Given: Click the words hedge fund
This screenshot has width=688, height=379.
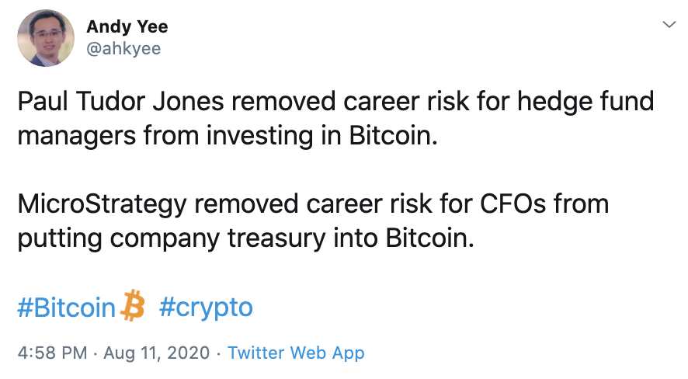Looking at the screenshot, I should click(585, 103).
